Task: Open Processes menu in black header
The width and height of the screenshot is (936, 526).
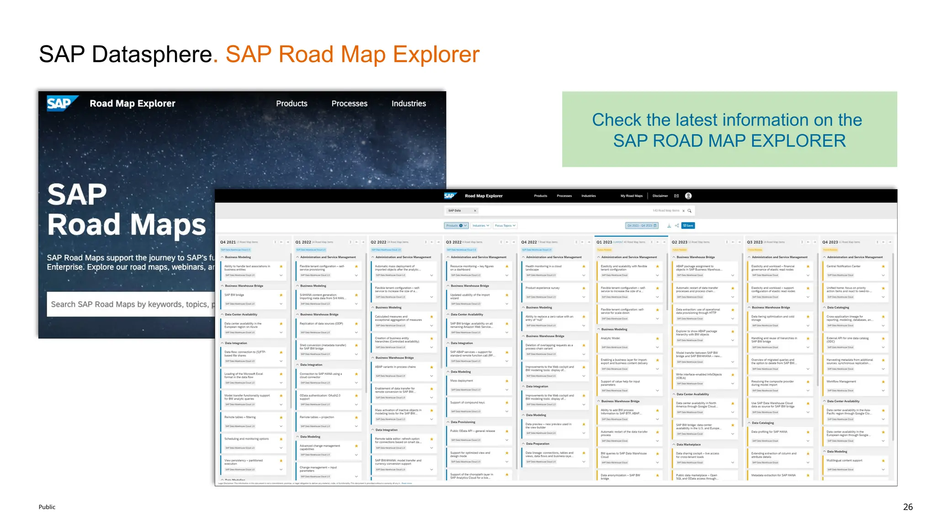Action: (564, 196)
